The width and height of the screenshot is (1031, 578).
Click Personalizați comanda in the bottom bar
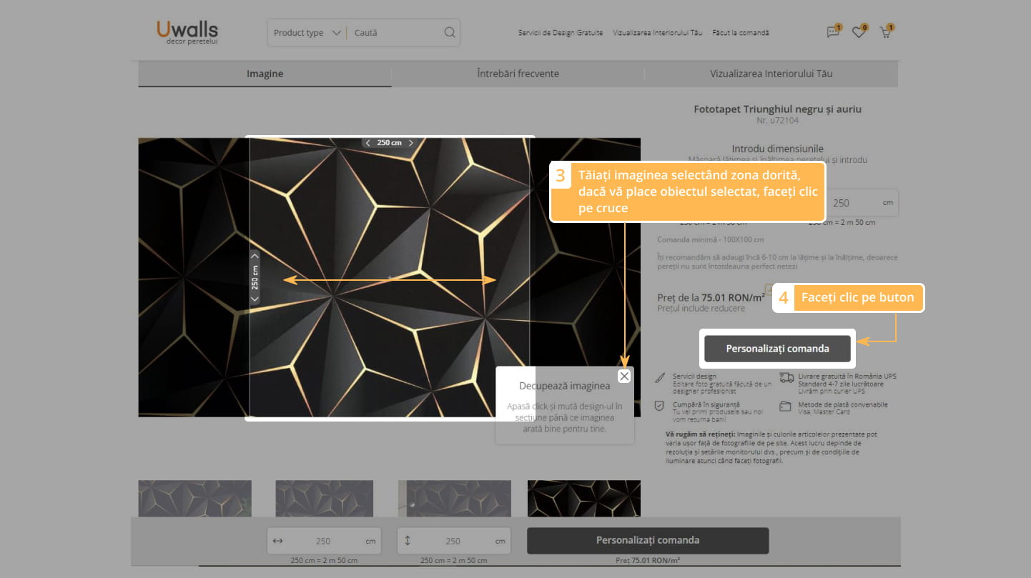(647, 541)
